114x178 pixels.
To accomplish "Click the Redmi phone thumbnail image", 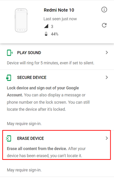I will coord(21,20).
